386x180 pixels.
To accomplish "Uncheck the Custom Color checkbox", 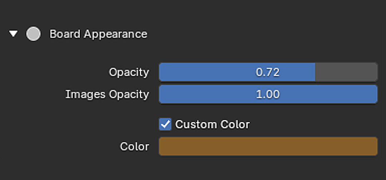I will pos(165,124).
